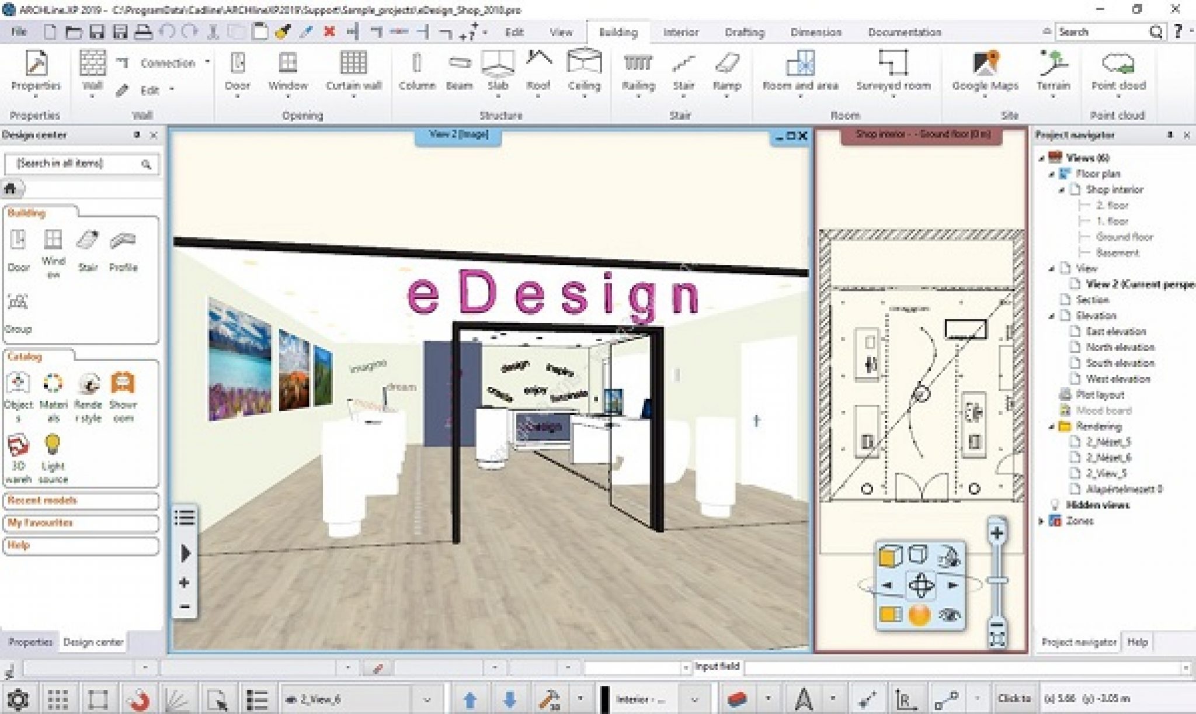Collapse the Rendering folder in navigator
1196x714 pixels.
[1052, 427]
